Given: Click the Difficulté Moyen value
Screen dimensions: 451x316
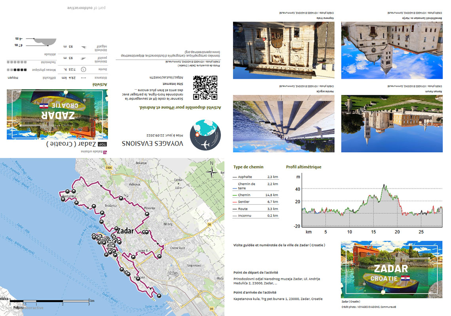Looking at the screenshot, I should [x=13, y=78].
